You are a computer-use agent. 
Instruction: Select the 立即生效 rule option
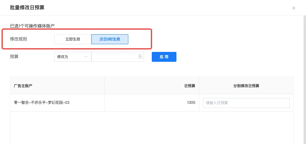pos(73,39)
